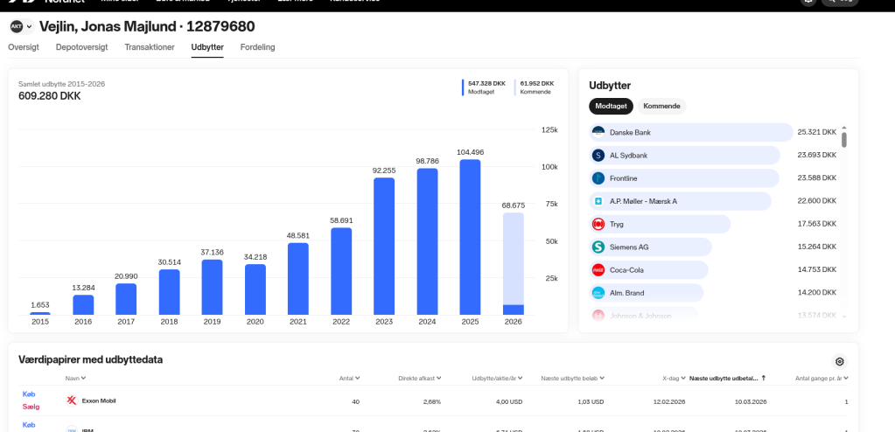The image size is (895, 432).
Task: Expand the account selector next to AKT badge
Action: pyautogui.click(x=29, y=27)
